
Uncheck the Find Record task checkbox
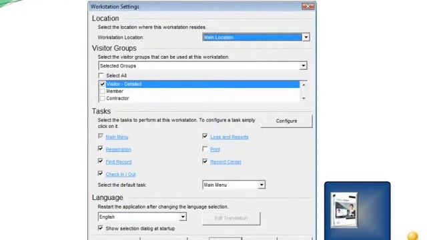click(101, 161)
